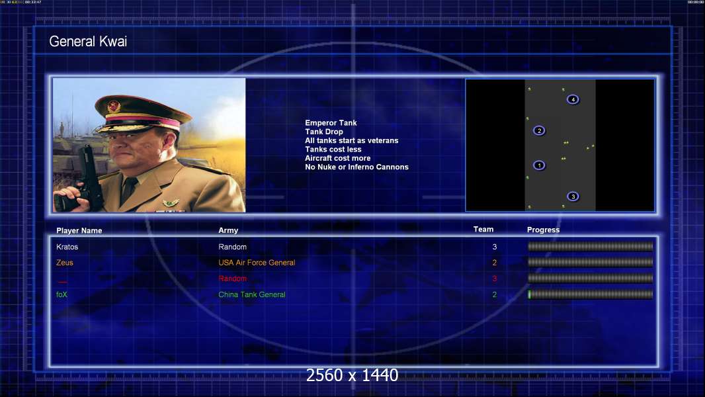Click start position 1 on the minimap
705x397 pixels.
point(539,165)
